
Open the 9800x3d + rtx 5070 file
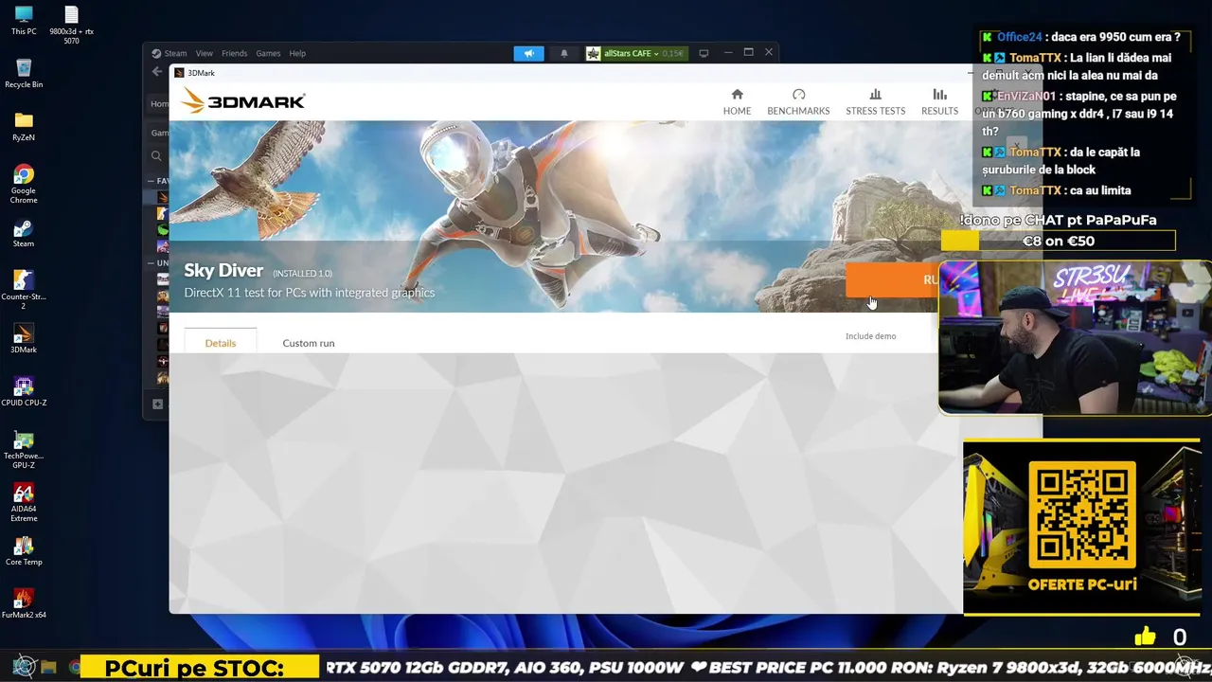click(x=71, y=25)
